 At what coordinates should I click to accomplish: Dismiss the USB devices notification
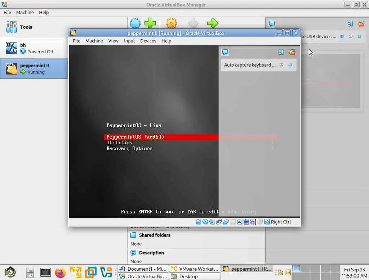point(359,36)
